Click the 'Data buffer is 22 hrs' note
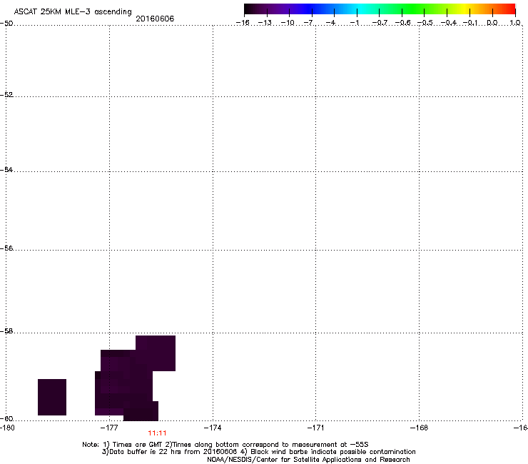 coord(170,452)
